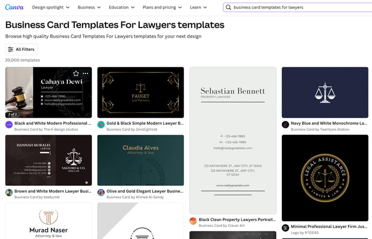
Task: Click ZeroEightstd creator avatar icon
Action: pyautogui.click(x=101, y=125)
